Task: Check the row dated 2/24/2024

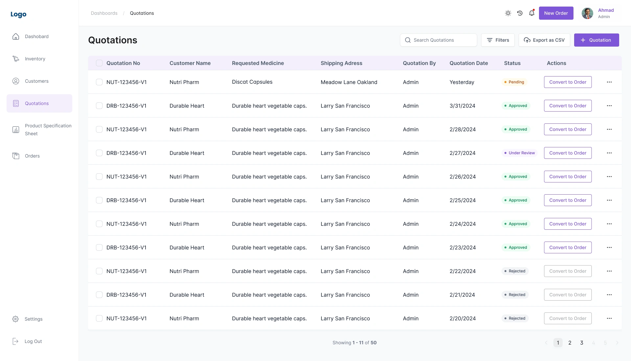Action: pyautogui.click(x=99, y=224)
